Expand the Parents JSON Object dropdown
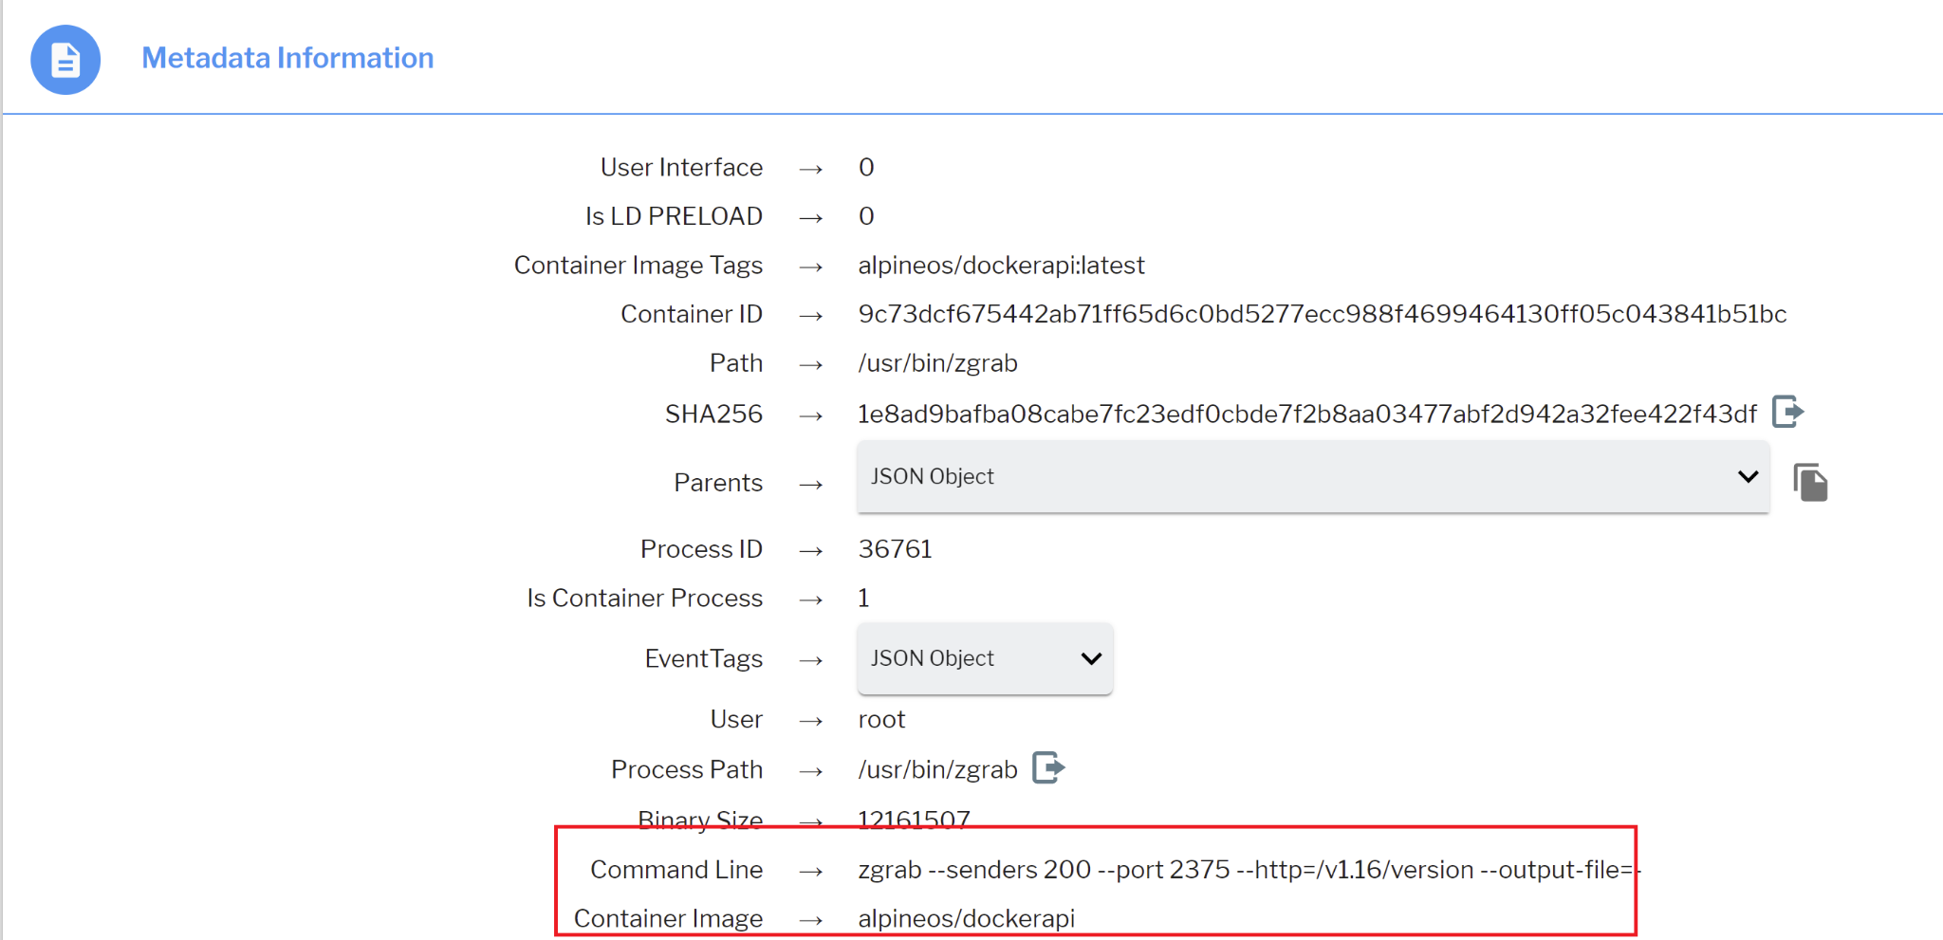This screenshot has width=1943, height=940. (1313, 476)
